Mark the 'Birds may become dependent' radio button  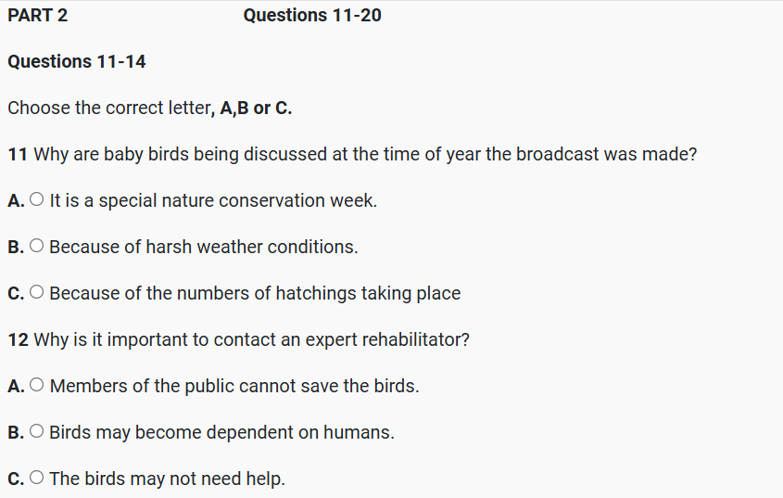pos(36,432)
